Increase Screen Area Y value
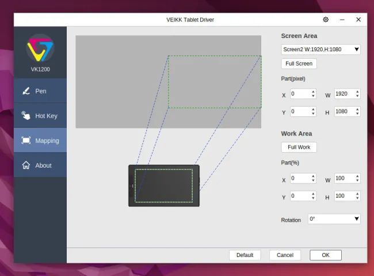 pyautogui.click(x=313, y=109)
